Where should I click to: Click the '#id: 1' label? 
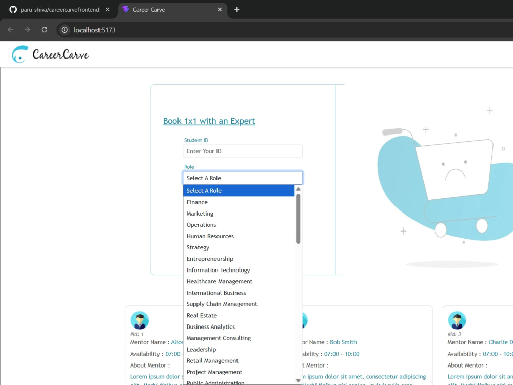[x=137, y=334]
